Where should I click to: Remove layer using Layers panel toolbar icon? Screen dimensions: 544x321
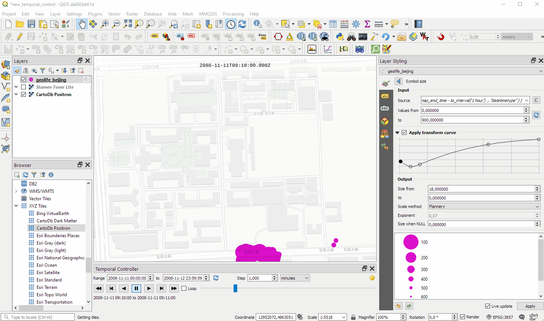(x=81, y=71)
